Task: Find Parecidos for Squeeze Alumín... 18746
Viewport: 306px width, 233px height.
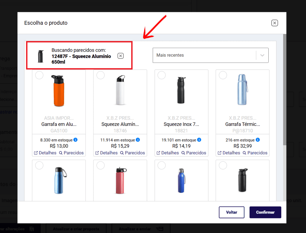Action: coord(132,153)
